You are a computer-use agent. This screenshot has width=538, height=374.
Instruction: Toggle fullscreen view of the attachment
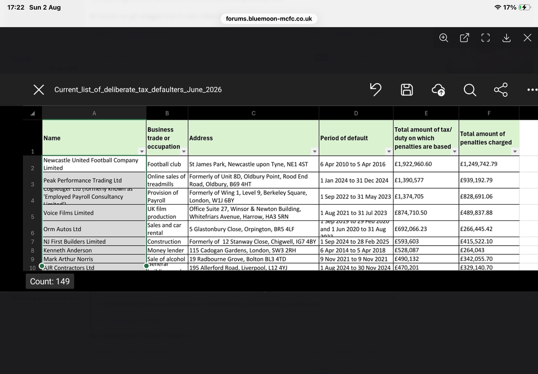tap(485, 38)
